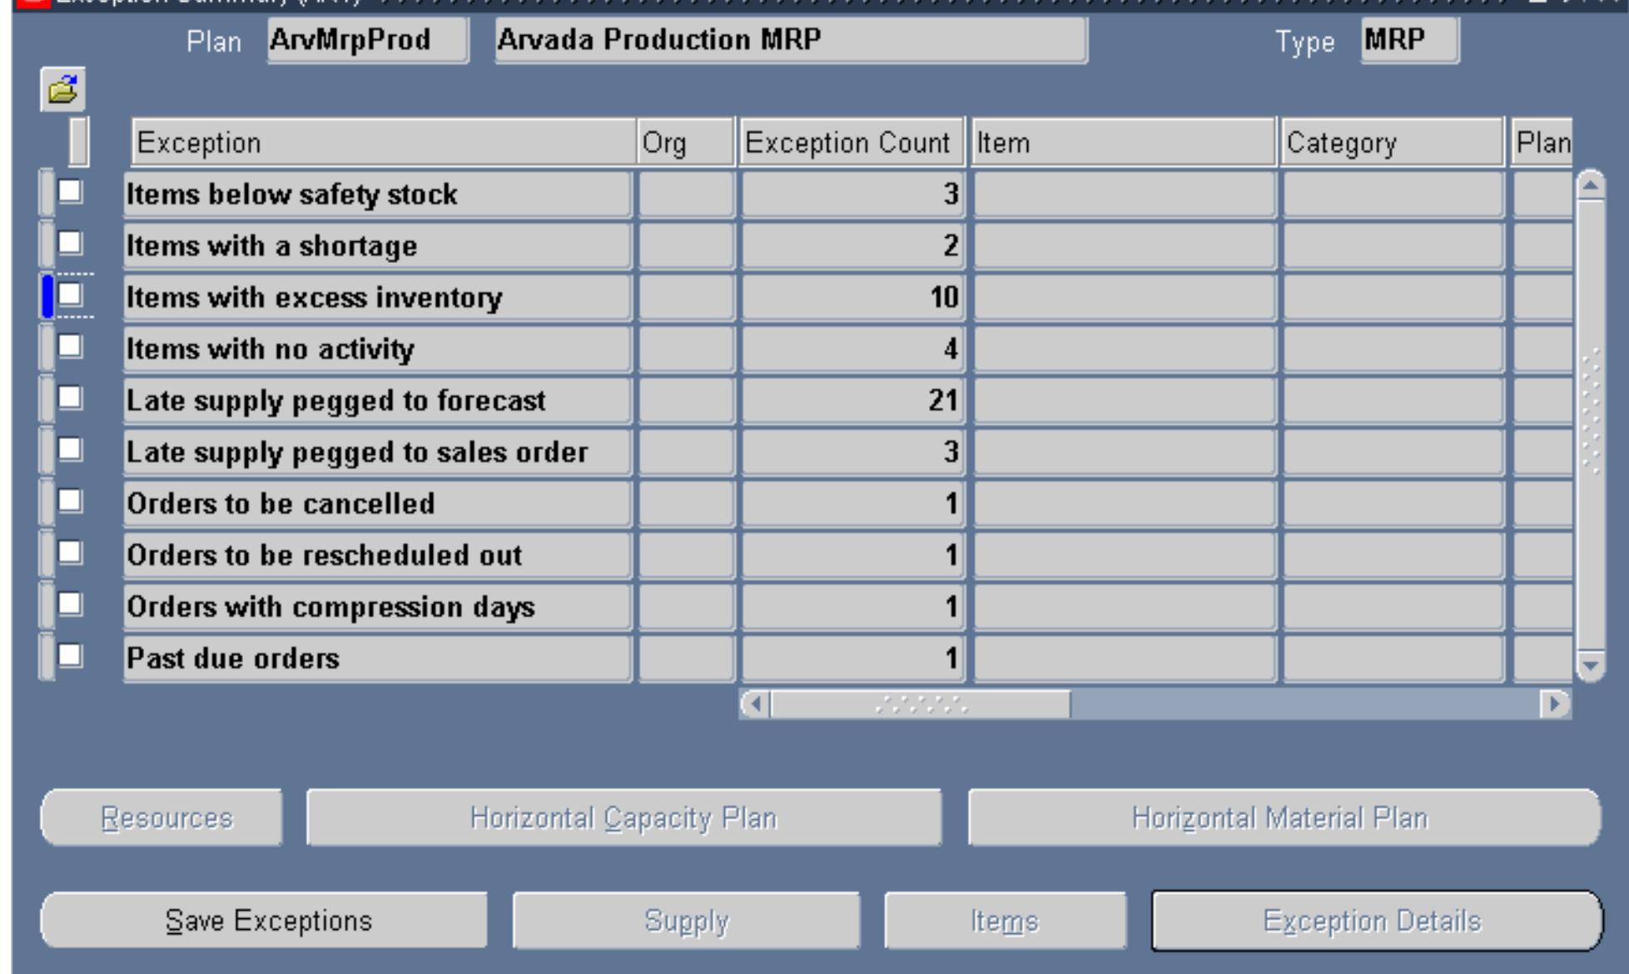
Task: Click the Arvada Production MRP description field
Action: 791,40
